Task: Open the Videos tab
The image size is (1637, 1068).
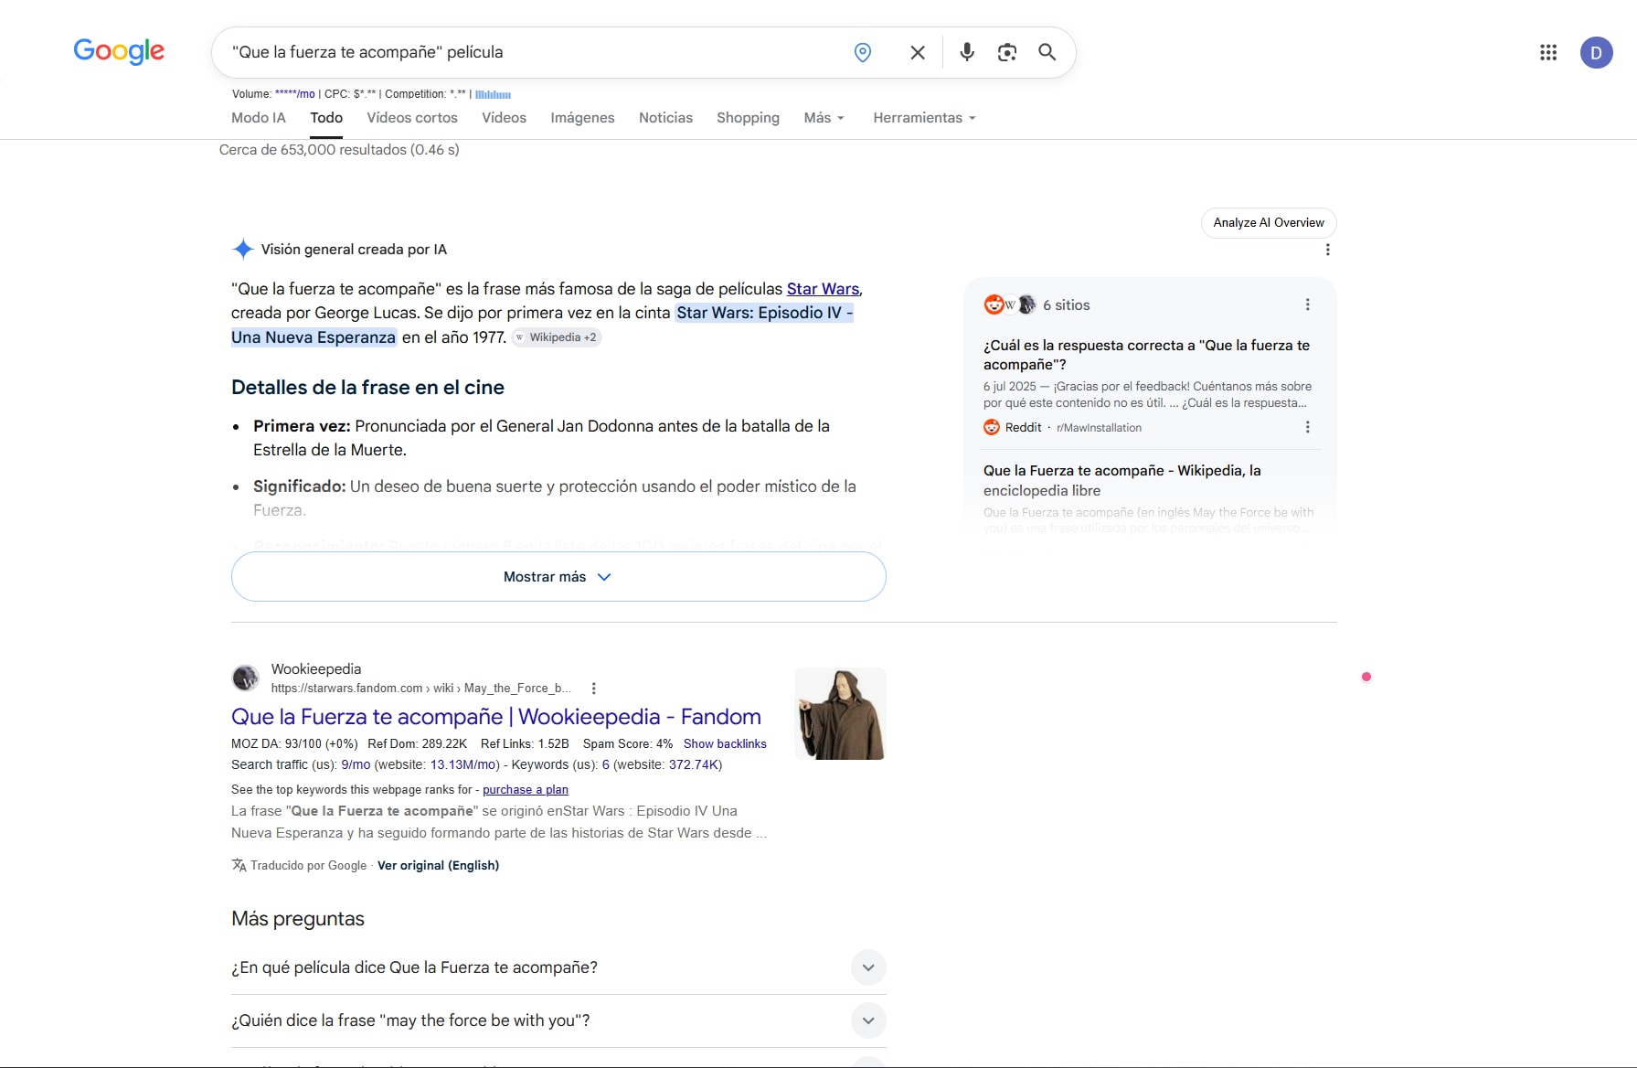Action: click(505, 118)
